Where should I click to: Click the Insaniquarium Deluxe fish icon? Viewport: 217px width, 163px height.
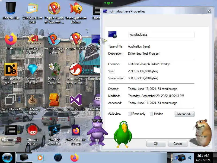tap(76, 12)
